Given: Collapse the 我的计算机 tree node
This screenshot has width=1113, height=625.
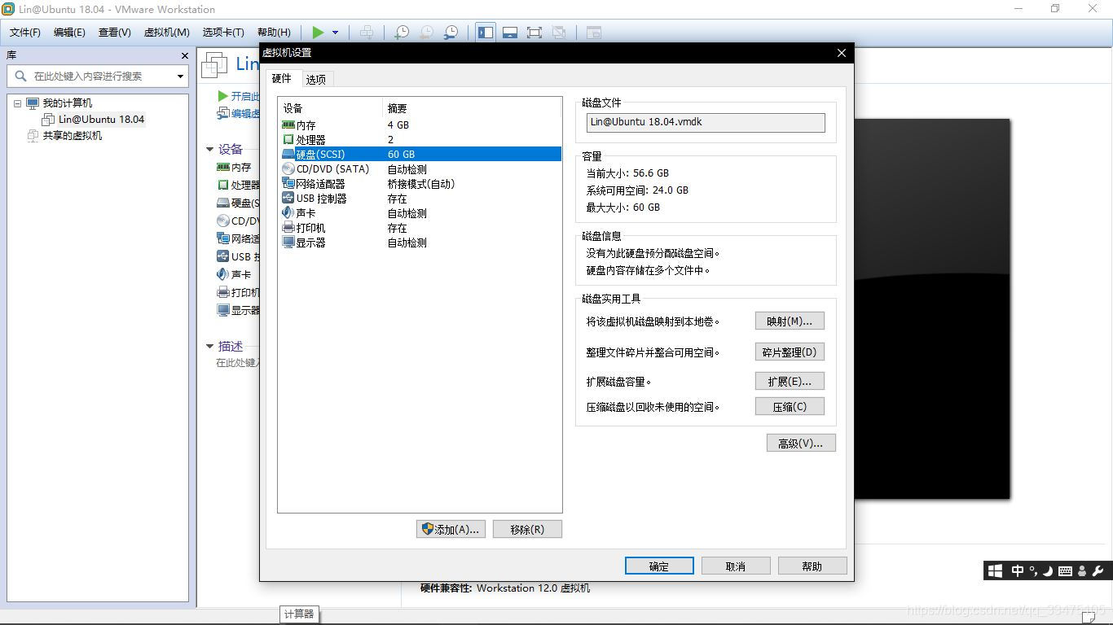Looking at the screenshot, I should (17, 103).
